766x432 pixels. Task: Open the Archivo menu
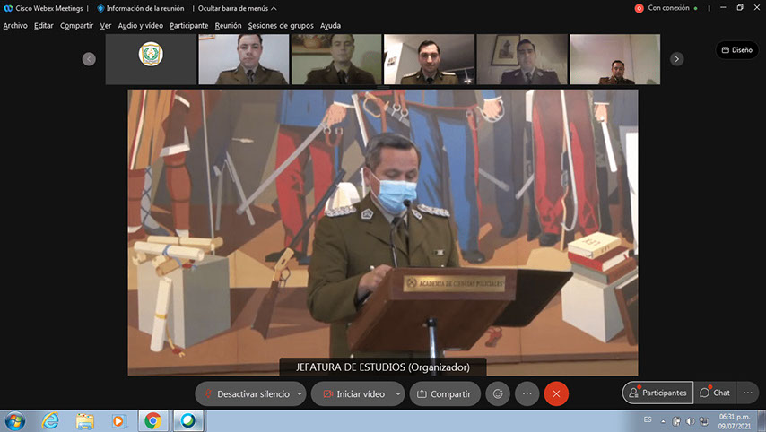[x=15, y=25]
